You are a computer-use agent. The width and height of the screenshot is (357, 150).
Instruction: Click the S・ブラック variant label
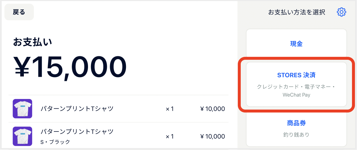click(x=55, y=142)
